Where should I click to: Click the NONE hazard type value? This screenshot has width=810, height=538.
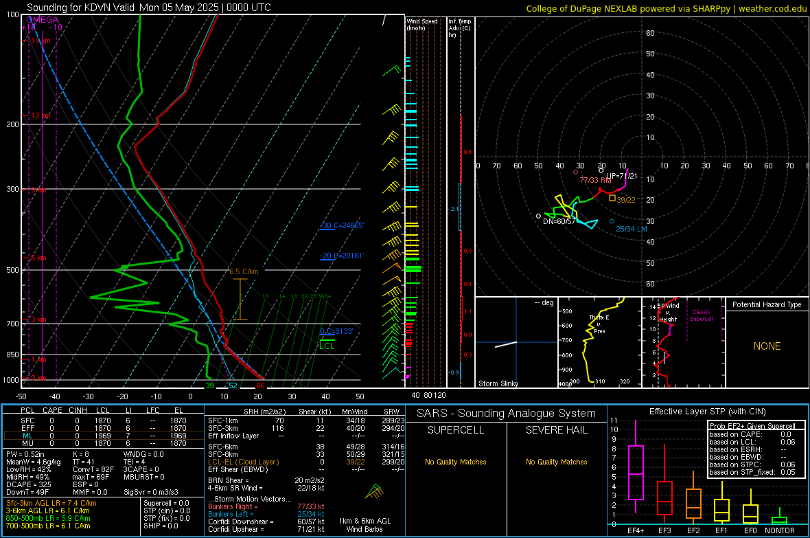pos(767,346)
